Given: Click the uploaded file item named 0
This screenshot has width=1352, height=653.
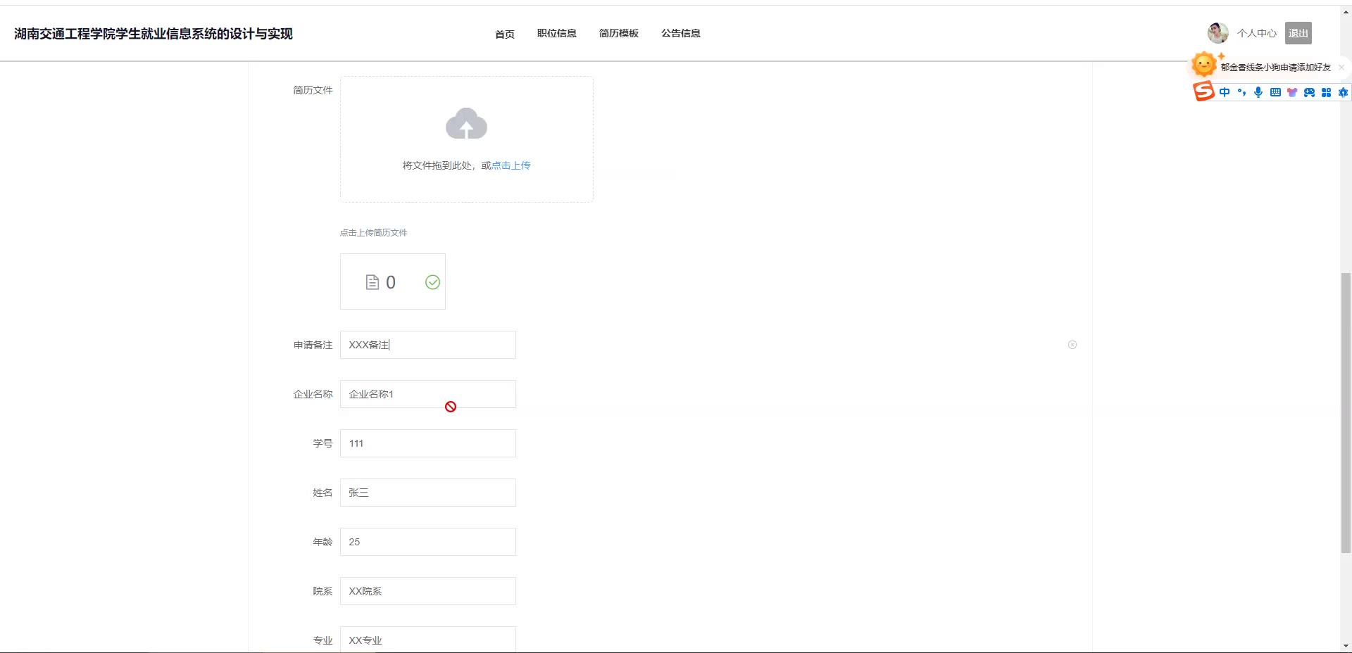Looking at the screenshot, I should point(393,281).
